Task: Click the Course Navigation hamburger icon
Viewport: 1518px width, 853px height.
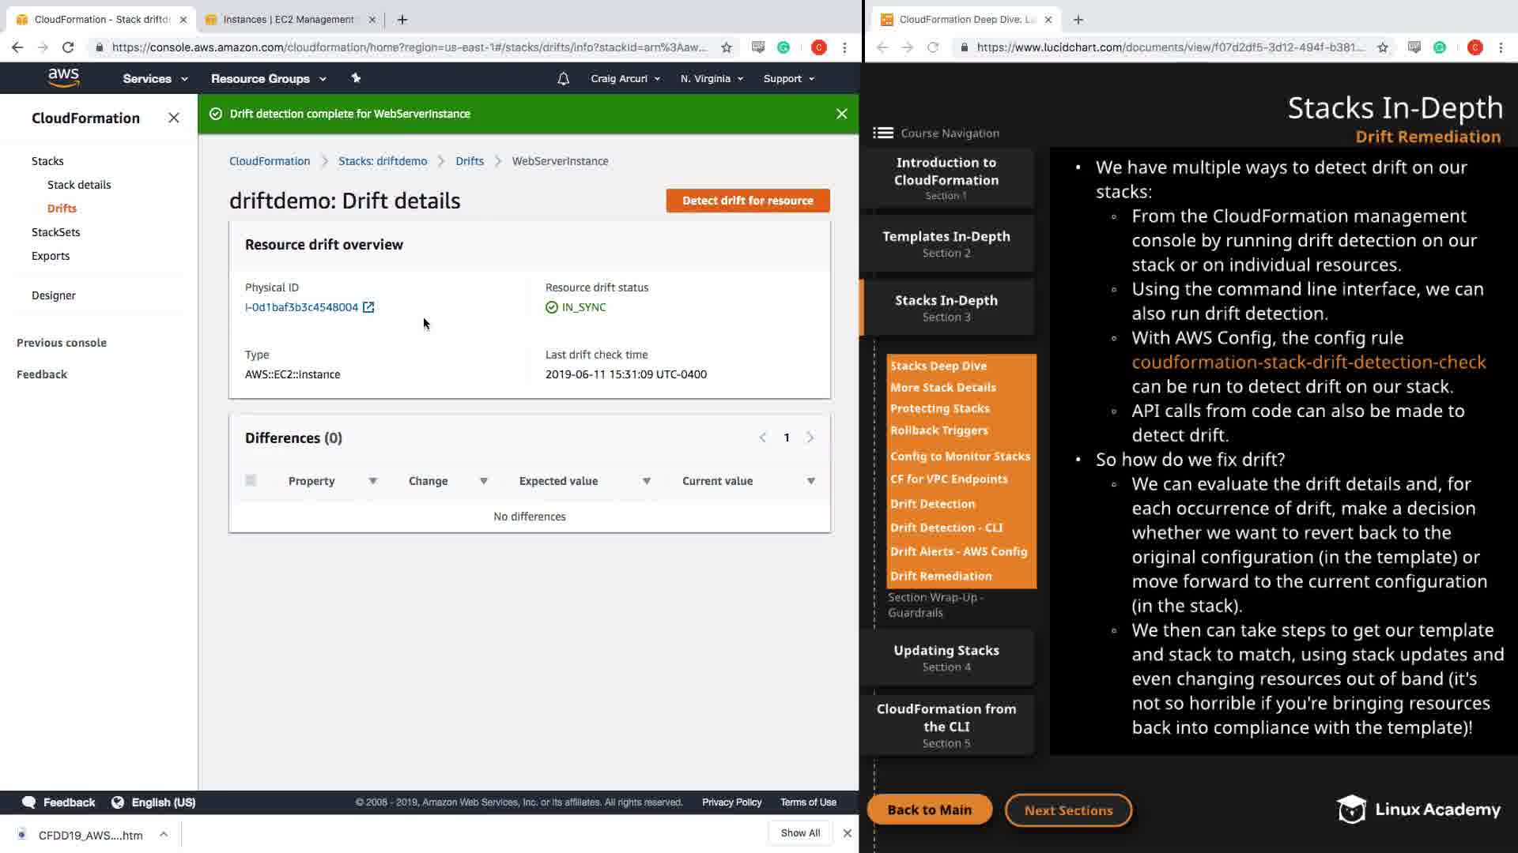Action: click(x=883, y=133)
